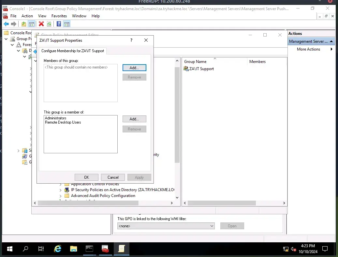The image size is (338, 257).
Task: Click More Actions in Actions pane
Action: pos(308,49)
